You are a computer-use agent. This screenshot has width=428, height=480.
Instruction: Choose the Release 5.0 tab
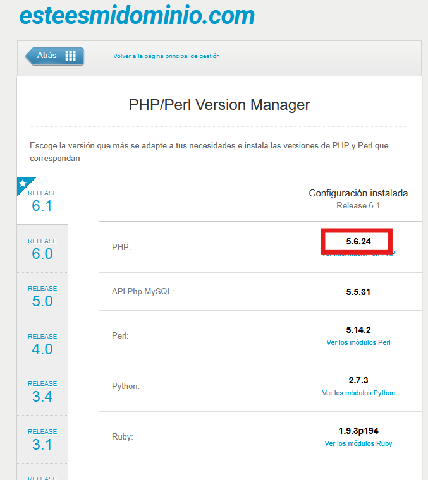point(42,296)
